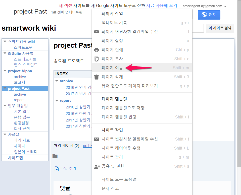This screenshot has height=195, width=241.
Task: Click the trash icon beside 페이지 삭제
Action: (x=97, y=77)
